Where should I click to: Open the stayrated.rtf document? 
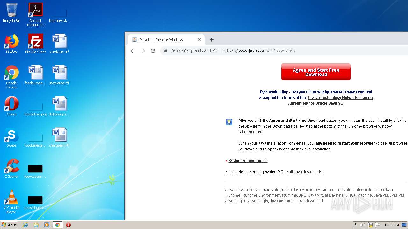tap(59, 75)
